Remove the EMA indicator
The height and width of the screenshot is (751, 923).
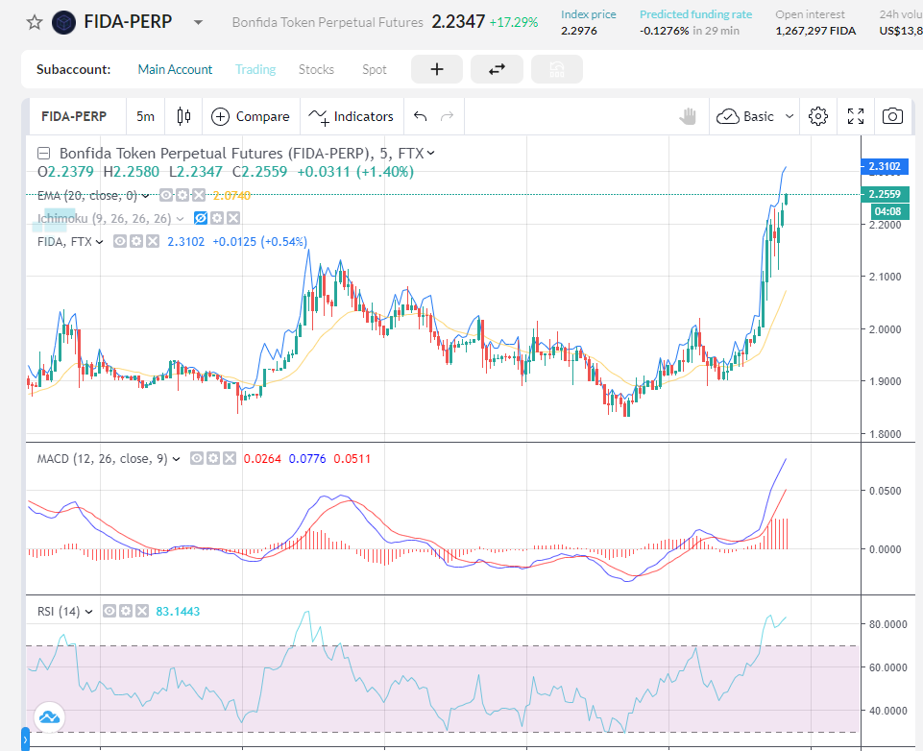pos(199,195)
